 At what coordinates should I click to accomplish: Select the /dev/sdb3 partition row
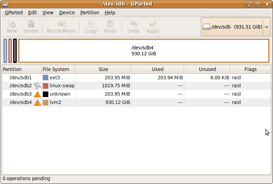click(136, 94)
